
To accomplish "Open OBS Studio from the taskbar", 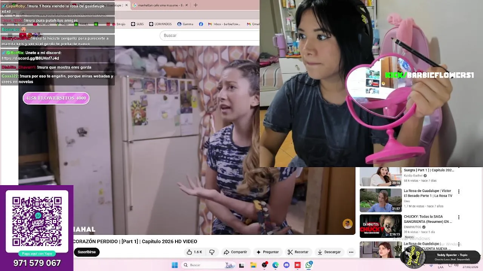I will pyautogui.click(x=264, y=265).
